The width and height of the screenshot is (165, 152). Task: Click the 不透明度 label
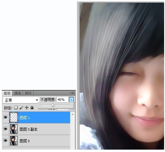point(48,100)
